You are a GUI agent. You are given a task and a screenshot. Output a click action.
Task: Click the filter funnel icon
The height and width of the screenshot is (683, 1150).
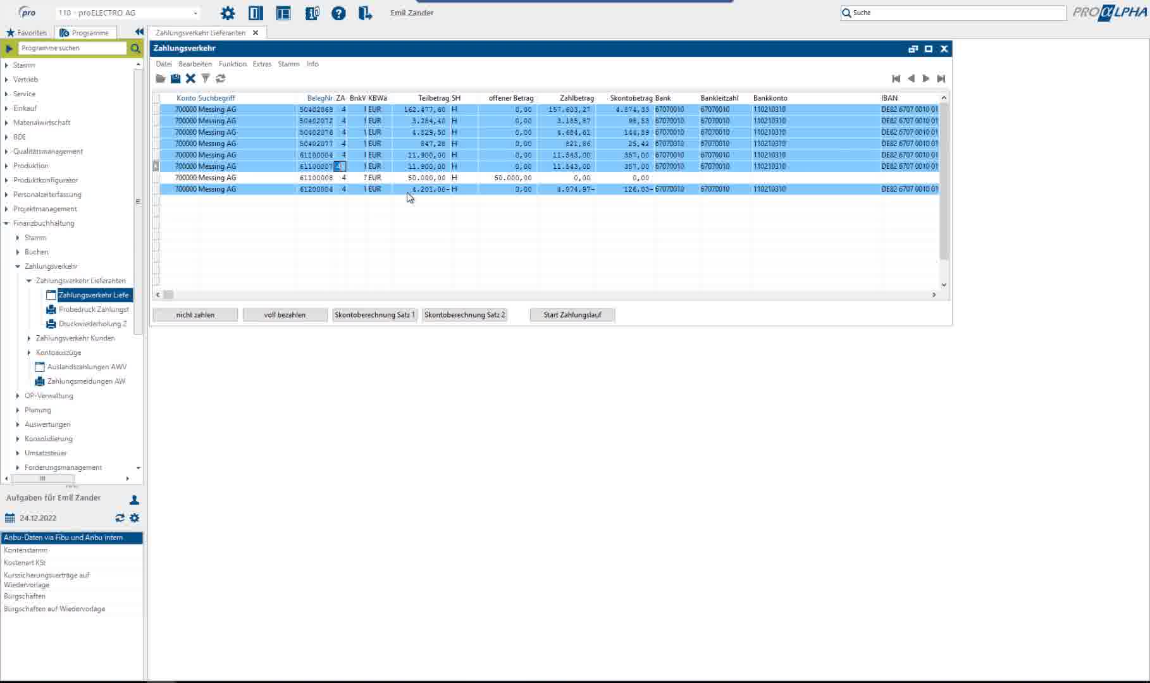point(206,78)
